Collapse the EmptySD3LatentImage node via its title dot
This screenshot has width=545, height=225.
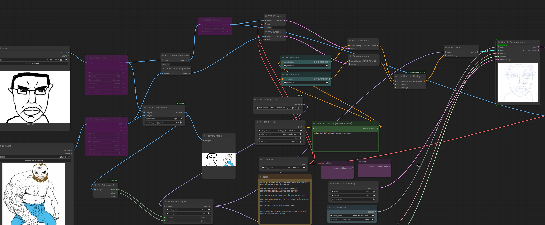(x=331, y=184)
